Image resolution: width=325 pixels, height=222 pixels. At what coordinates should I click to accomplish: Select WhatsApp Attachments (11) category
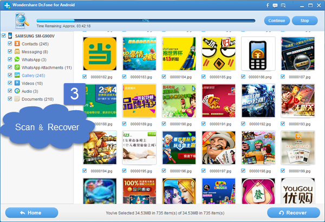(x=47, y=68)
